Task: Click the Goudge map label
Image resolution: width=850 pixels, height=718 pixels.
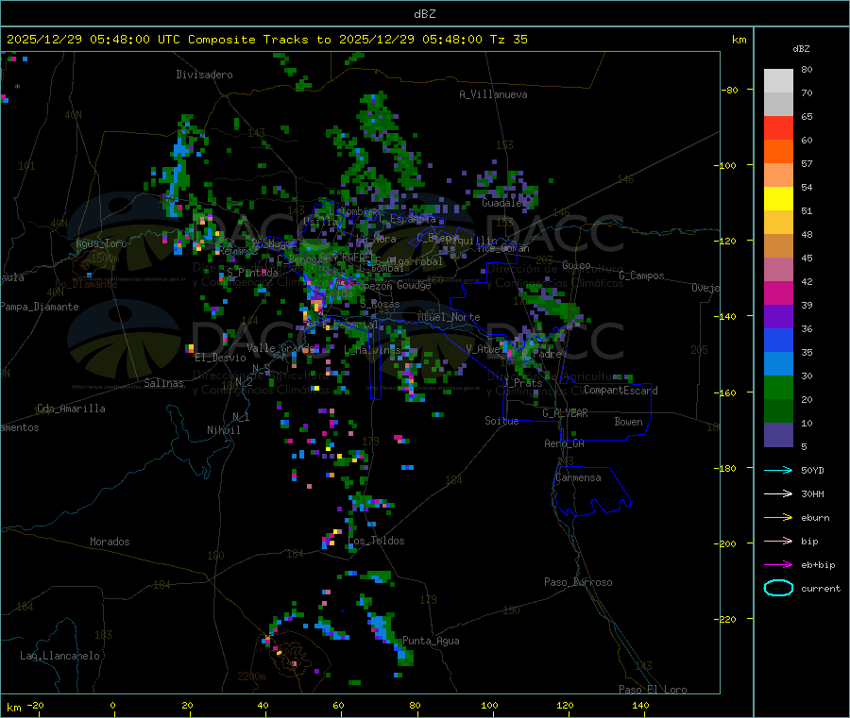Action: point(414,285)
